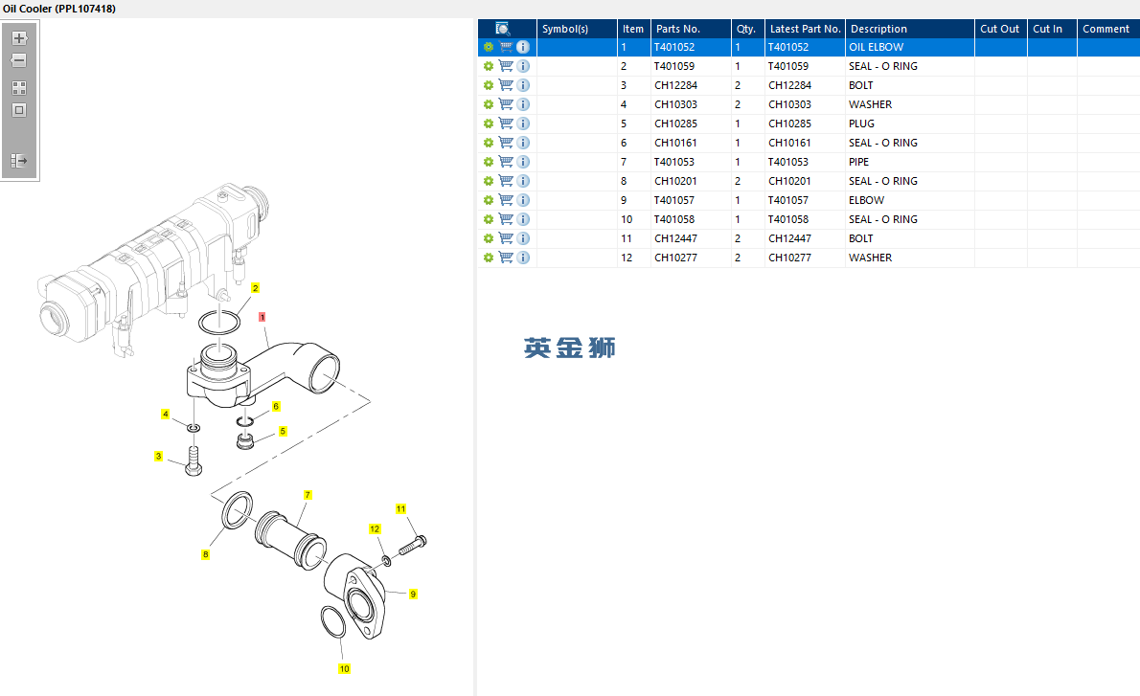Click gear icon for CH10277 WASHER
Screen dimensions: 1140x696
[489, 258]
